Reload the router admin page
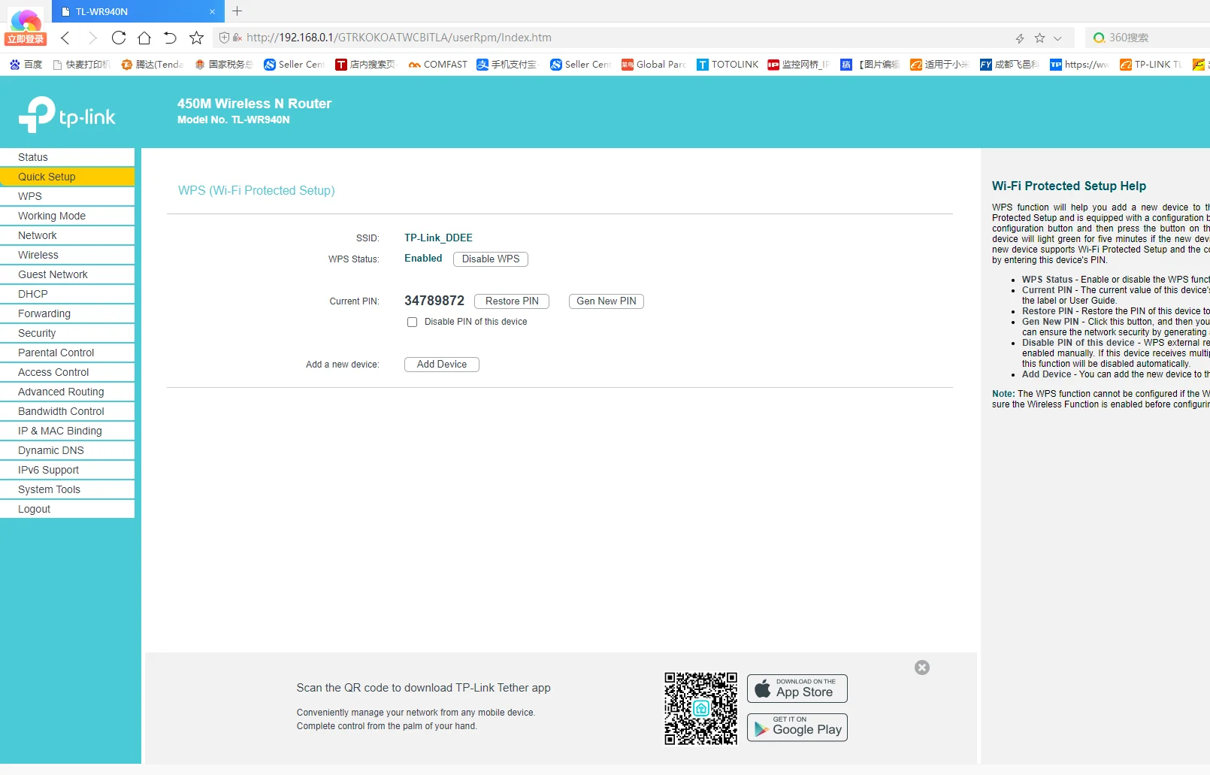 click(119, 38)
